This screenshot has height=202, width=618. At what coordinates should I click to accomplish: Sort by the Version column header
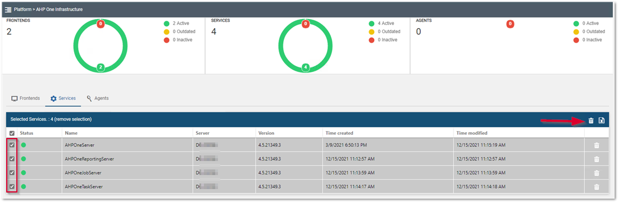[266, 133]
